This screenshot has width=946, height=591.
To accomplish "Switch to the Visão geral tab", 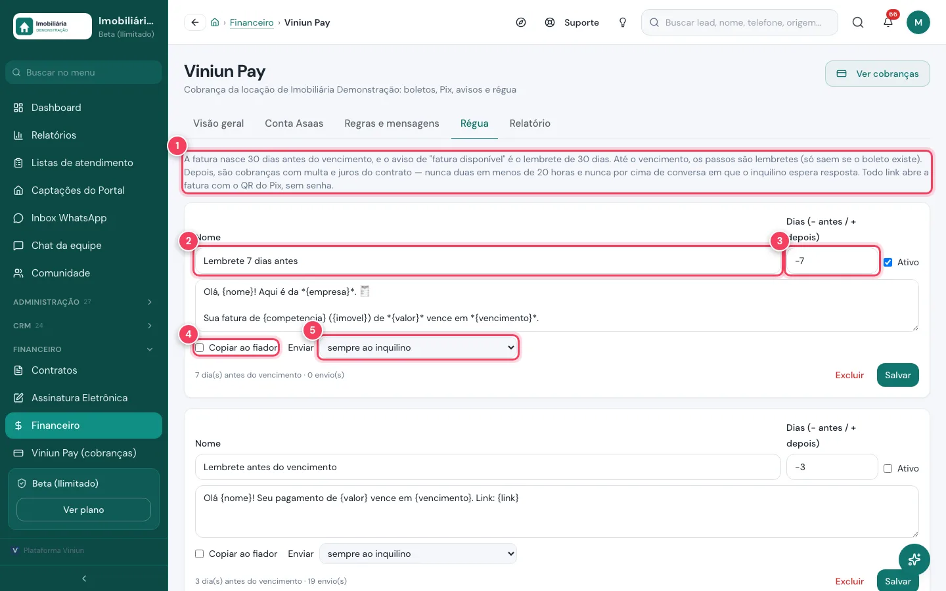I will (219, 123).
